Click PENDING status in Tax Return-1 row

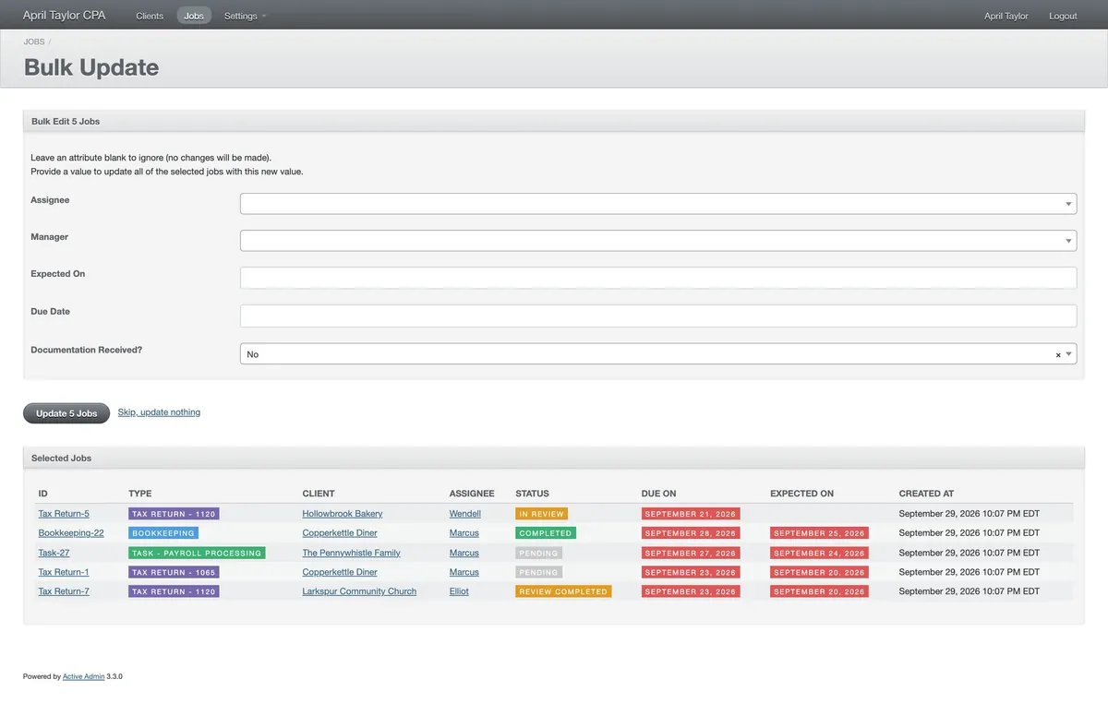click(x=538, y=573)
